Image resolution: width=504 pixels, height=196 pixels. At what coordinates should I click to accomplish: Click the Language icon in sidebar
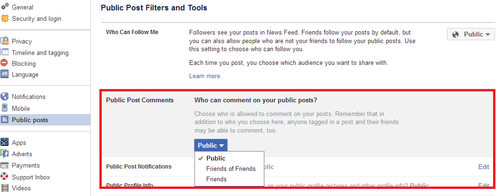click(x=4, y=74)
